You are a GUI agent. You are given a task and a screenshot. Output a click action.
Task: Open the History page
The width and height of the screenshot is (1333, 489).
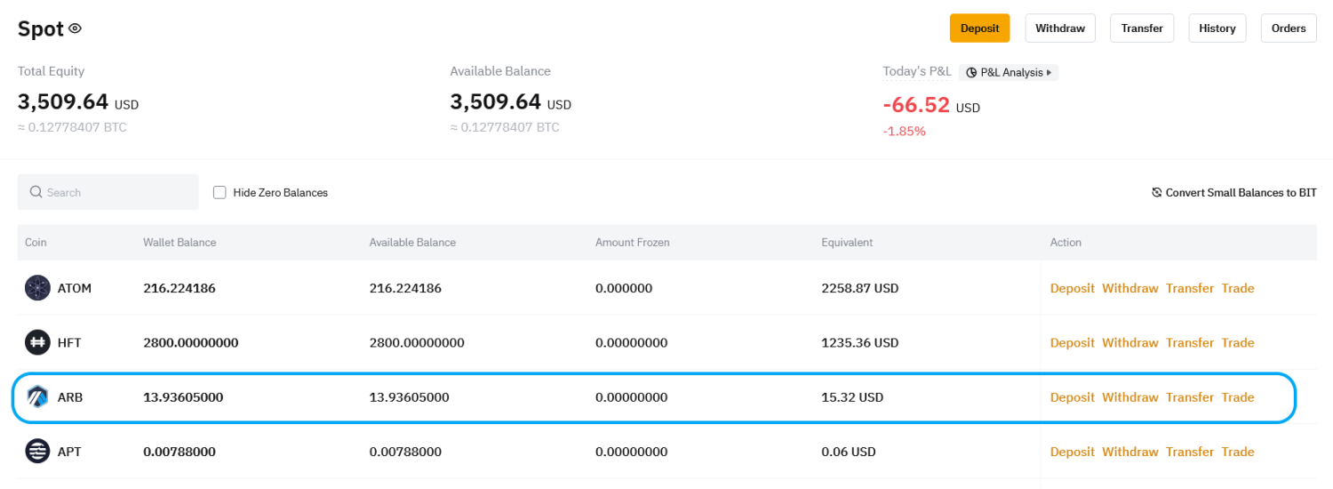pos(1217,28)
